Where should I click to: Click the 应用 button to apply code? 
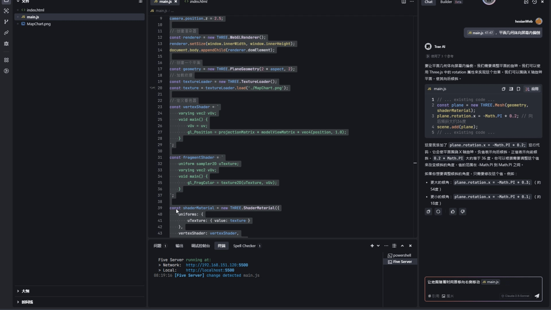click(x=532, y=89)
